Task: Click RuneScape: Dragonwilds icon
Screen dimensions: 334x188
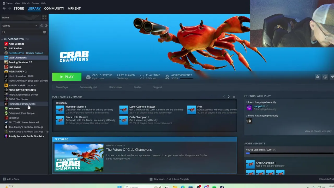Action: (6, 104)
